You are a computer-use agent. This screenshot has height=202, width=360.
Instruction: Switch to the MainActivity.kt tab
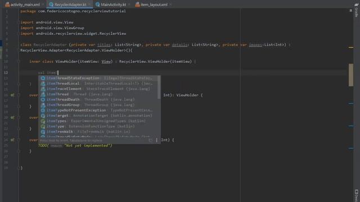(x=114, y=4)
